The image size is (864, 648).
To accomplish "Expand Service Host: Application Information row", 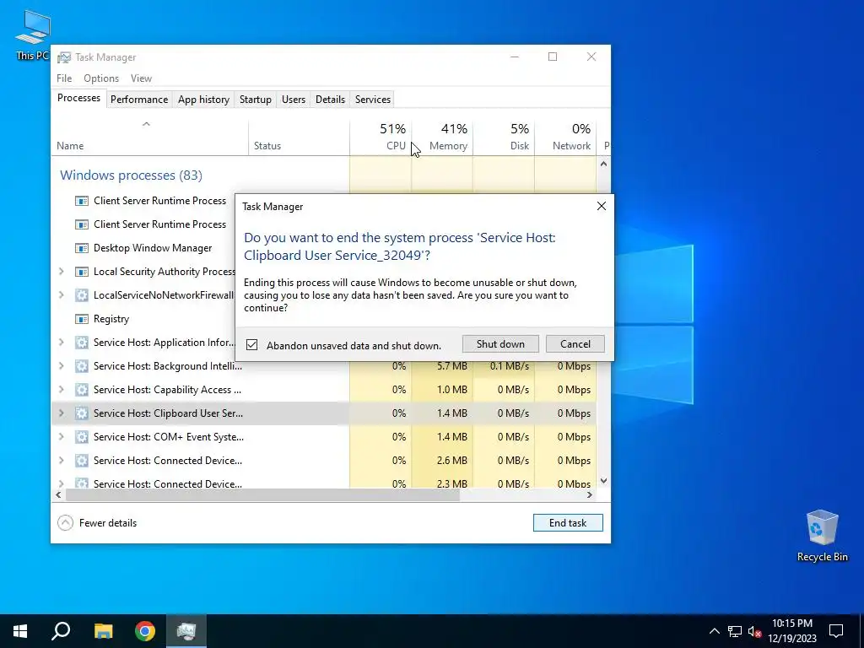I will click(61, 343).
